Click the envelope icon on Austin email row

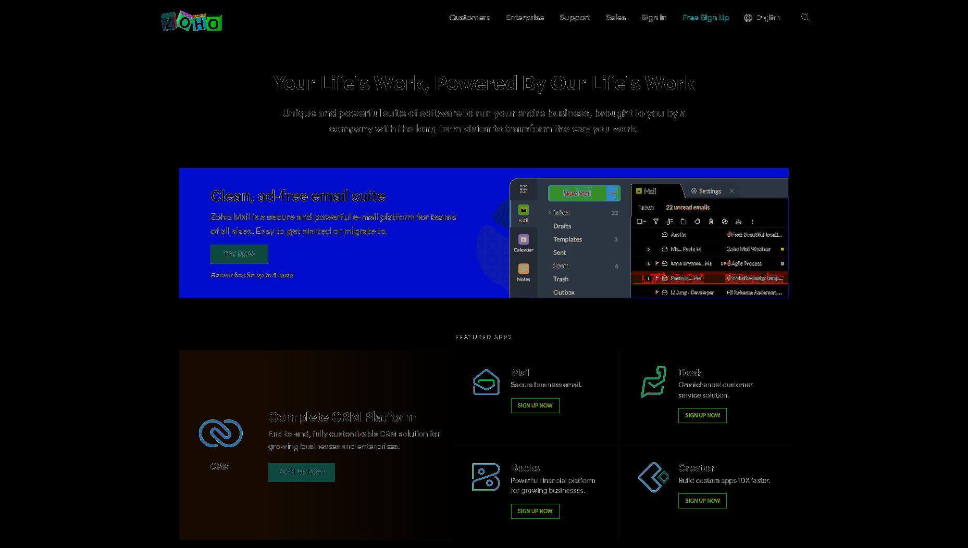[x=665, y=235]
